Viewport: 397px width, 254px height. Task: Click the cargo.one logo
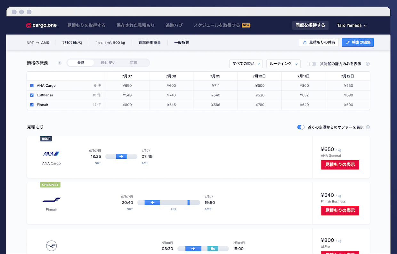tap(41, 25)
